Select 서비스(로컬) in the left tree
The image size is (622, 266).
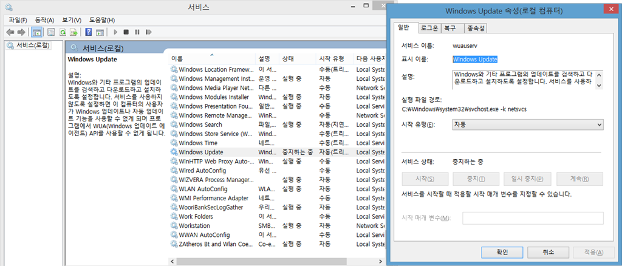29,45
